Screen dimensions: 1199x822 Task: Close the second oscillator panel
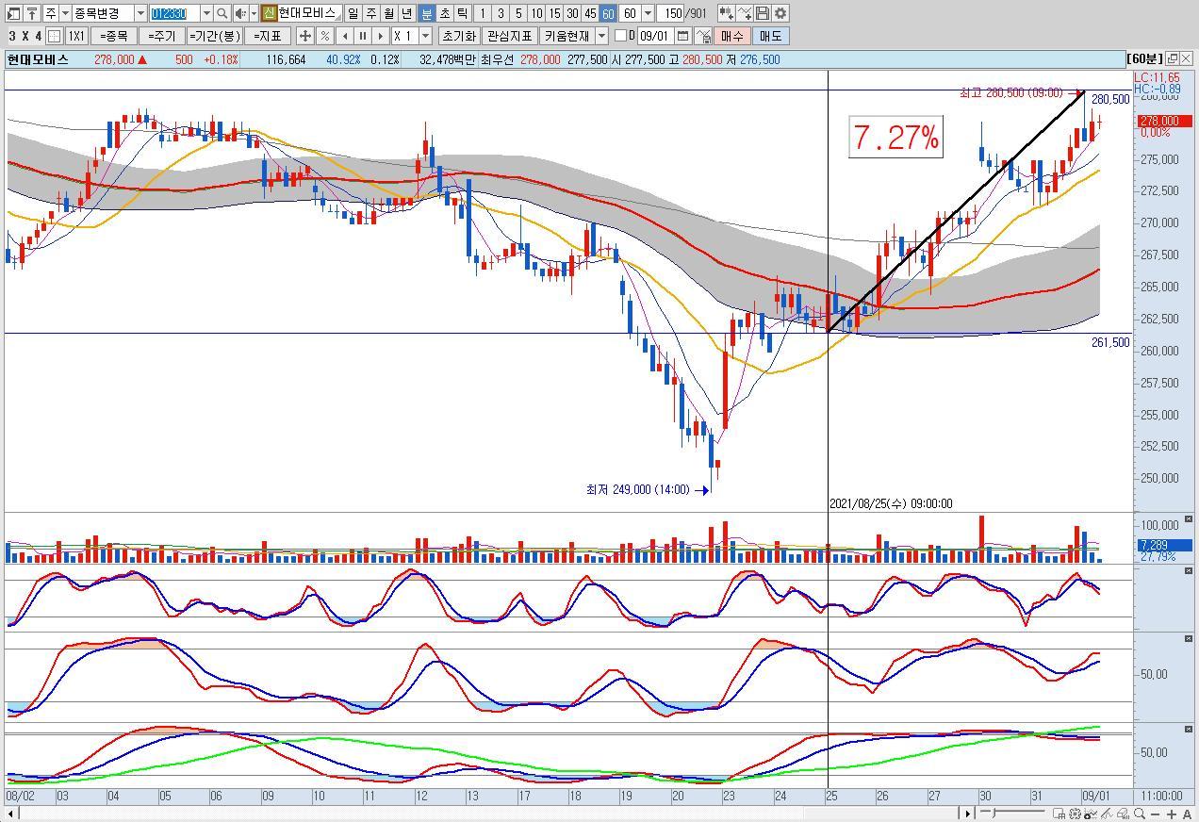point(1189,639)
